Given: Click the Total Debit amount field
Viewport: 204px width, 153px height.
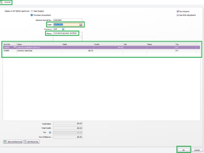Looking at the screenshot, I should (x=68, y=124).
